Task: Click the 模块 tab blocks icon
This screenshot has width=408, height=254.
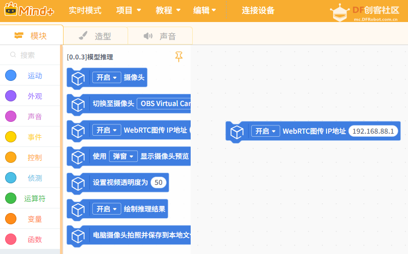Action: click(19, 35)
